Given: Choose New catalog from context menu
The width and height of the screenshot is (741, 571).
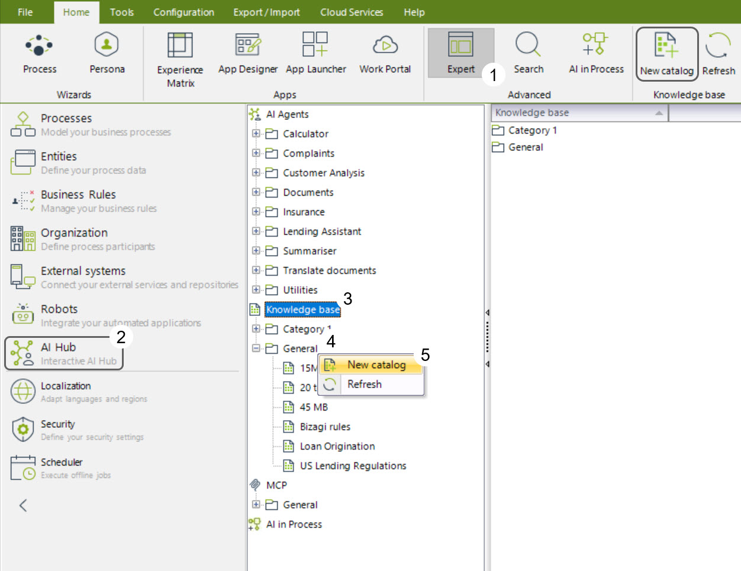Looking at the screenshot, I should 376,365.
